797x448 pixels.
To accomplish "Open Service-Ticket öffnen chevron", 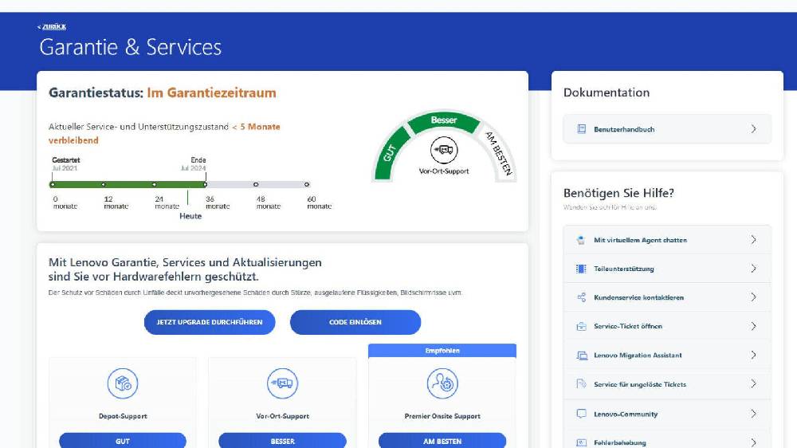I will pos(753,326).
